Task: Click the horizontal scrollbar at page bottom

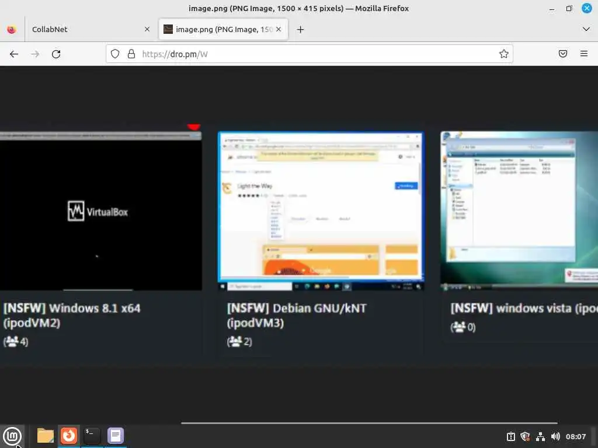Action: click(x=369, y=423)
